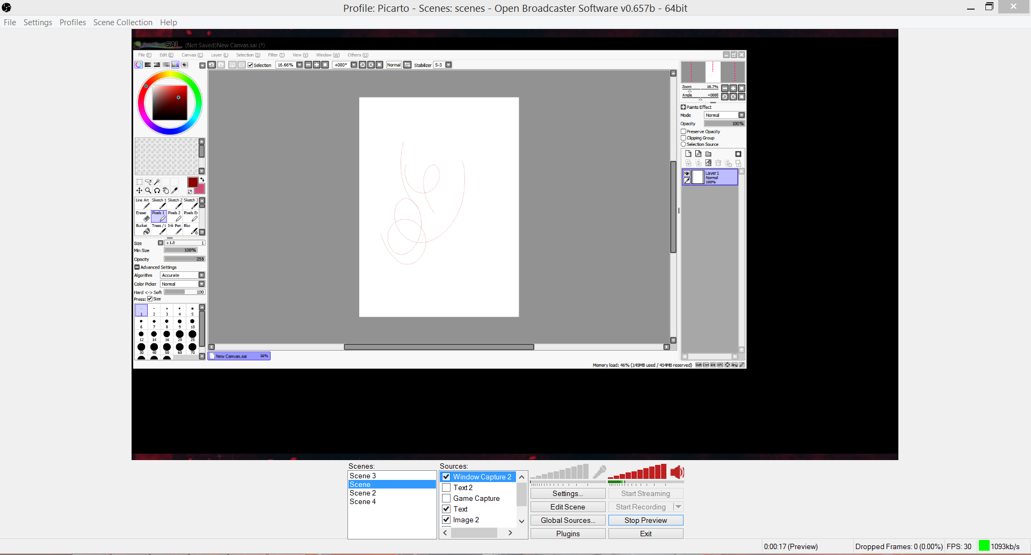
Task: Click the Exit button
Action: (x=646, y=534)
